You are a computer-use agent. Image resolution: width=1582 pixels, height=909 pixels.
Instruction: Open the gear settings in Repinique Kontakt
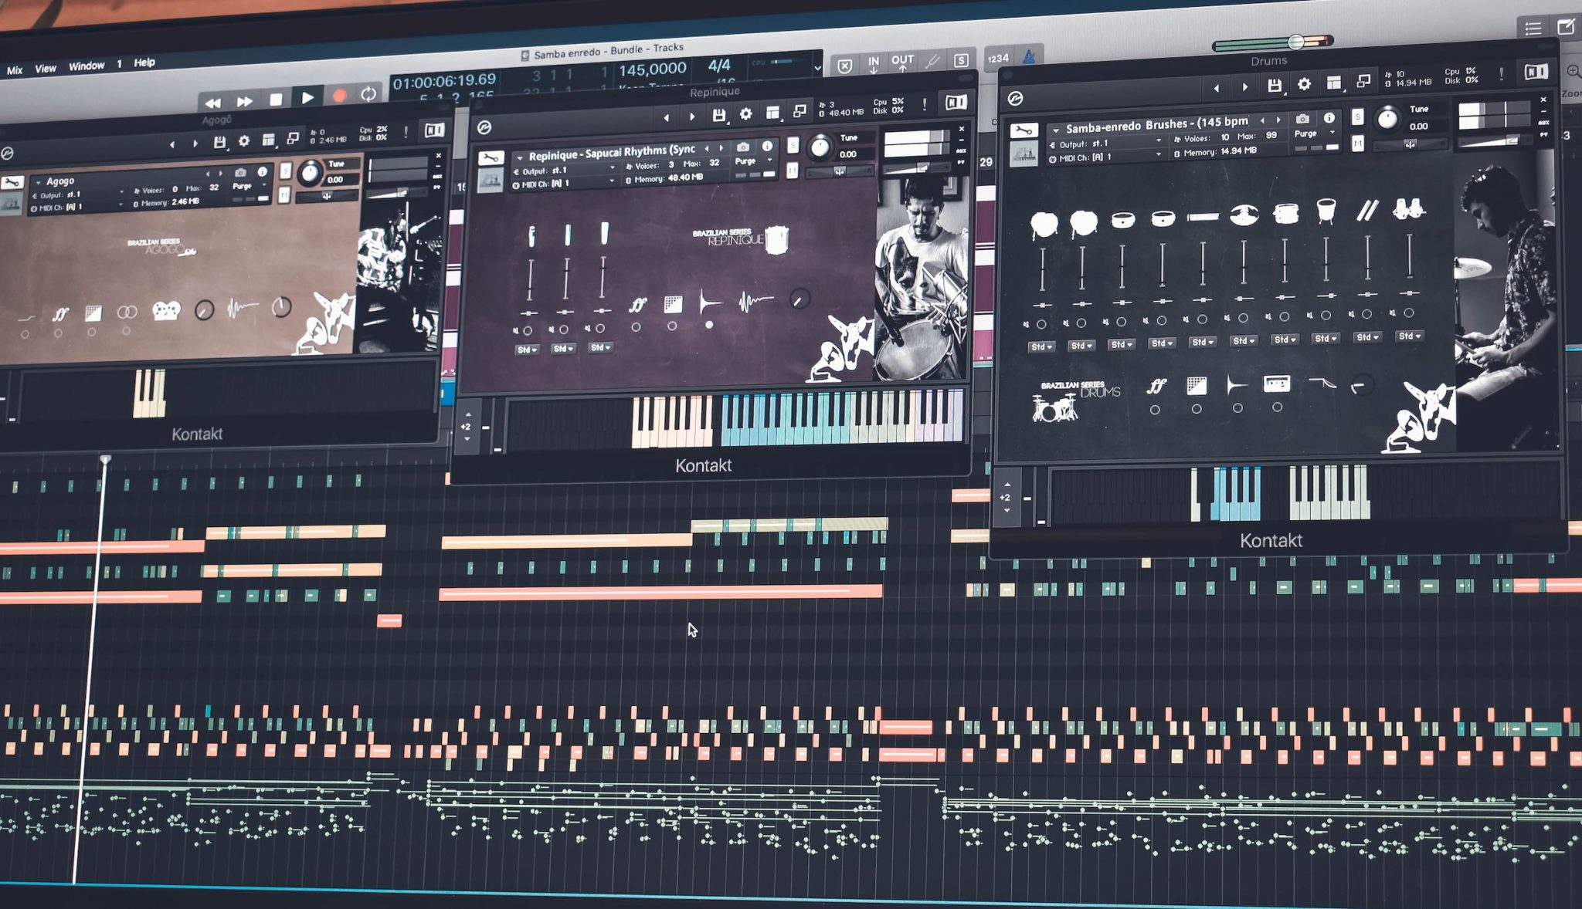click(745, 114)
